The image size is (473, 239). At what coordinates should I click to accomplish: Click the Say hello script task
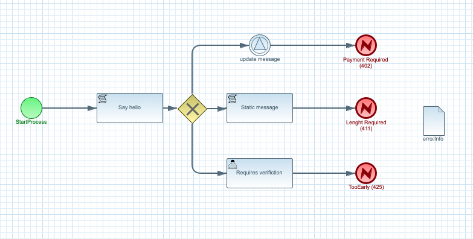click(130, 108)
